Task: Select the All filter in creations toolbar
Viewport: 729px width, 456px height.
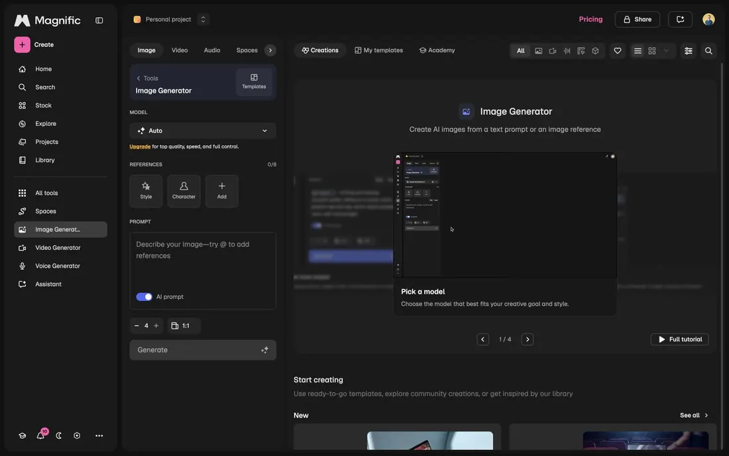Action: pyautogui.click(x=521, y=50)
